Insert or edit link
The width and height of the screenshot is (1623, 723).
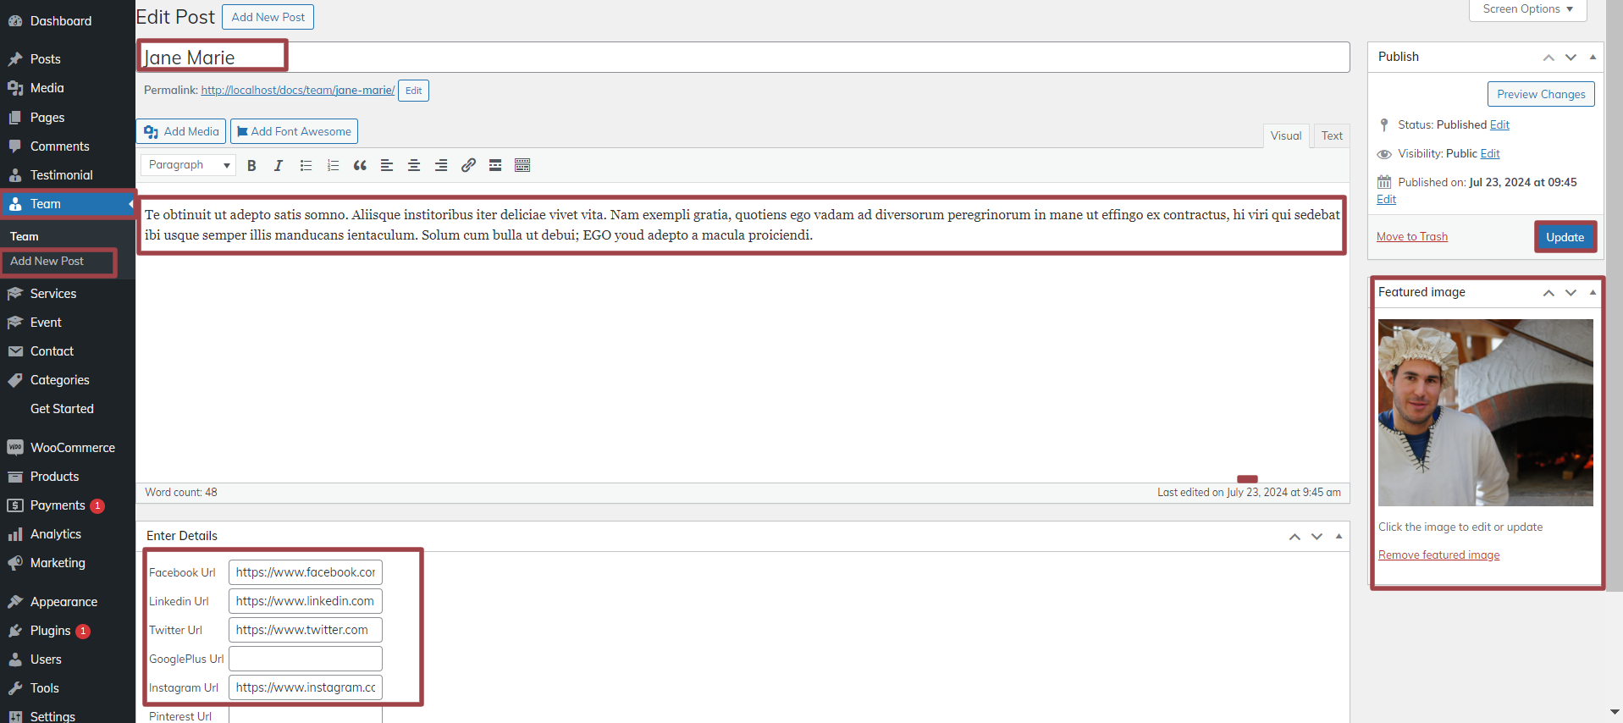pos(468,165)
